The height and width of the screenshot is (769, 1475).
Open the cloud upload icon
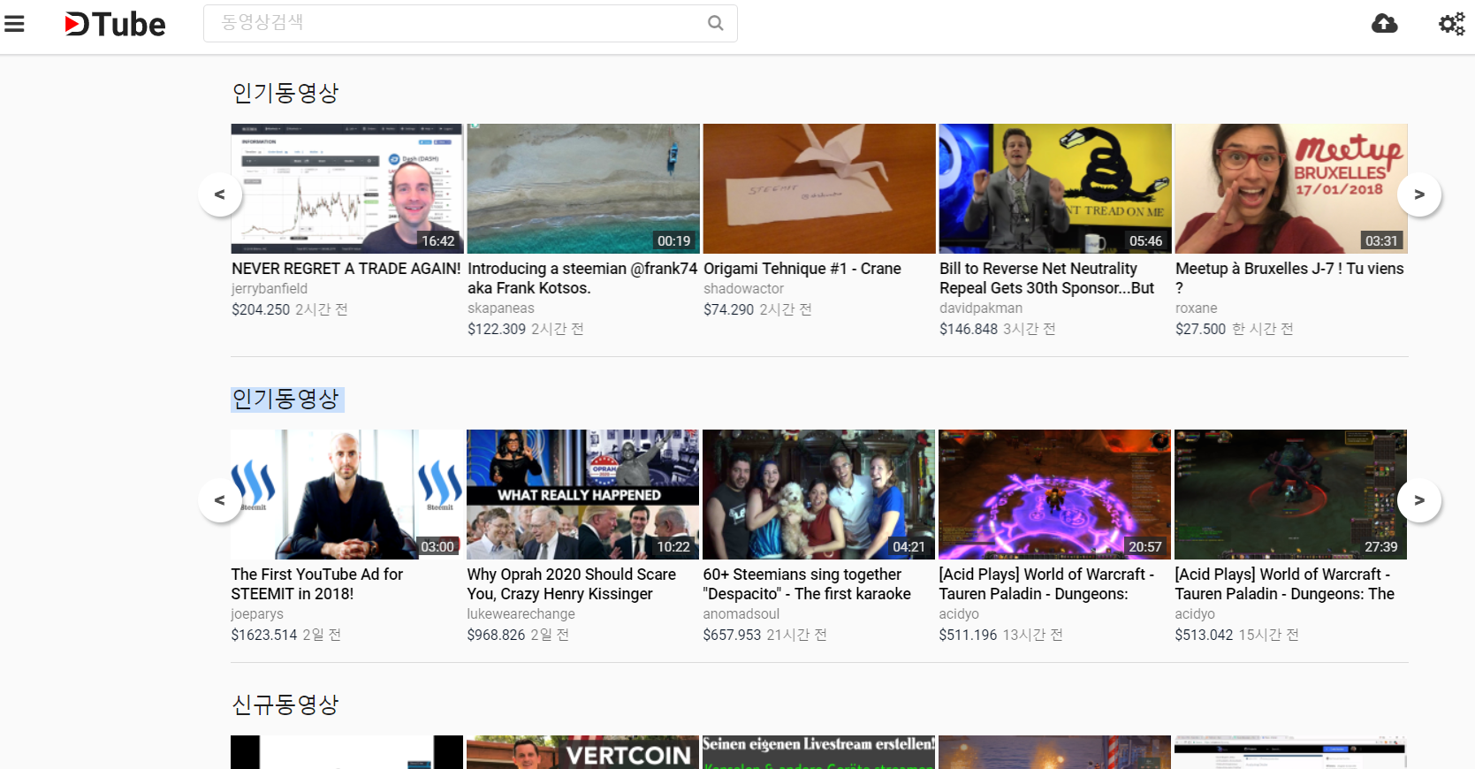point(1385,24)
